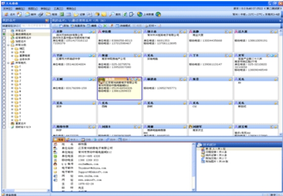The height and width of the screenshot is (196, 283).
Task: Tick the 地区 row checkbox
Action: (x=4, y=48)
